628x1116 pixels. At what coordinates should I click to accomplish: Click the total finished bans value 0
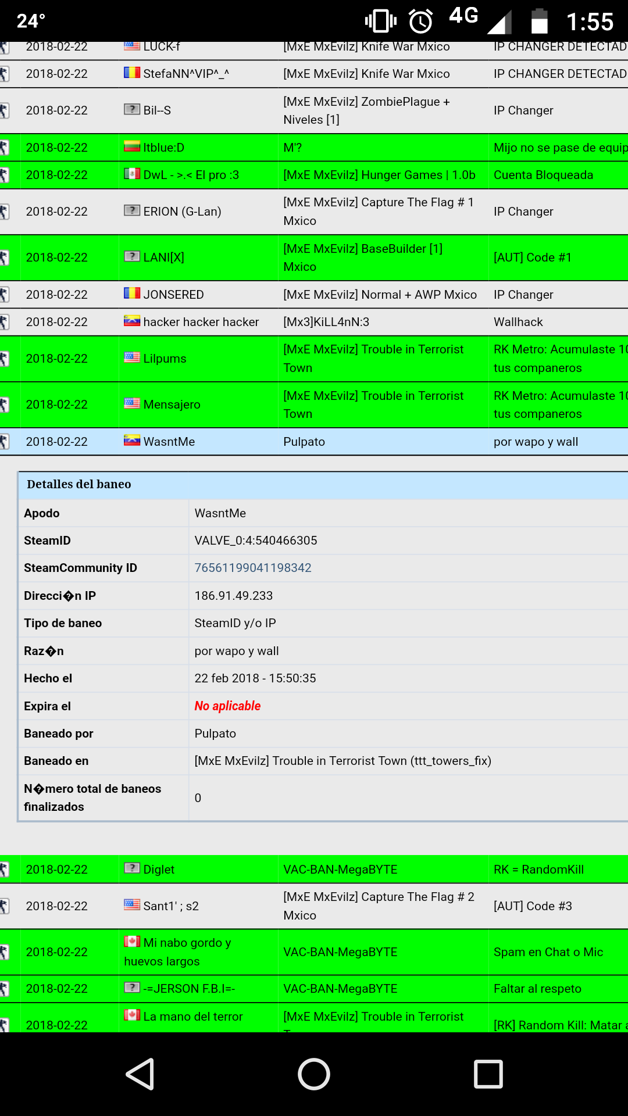pyautogui.click(x=198, y=798)
